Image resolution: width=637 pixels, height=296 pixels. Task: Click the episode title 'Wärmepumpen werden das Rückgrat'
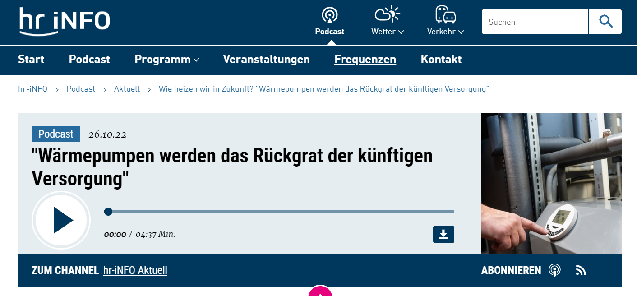click(x=232, y=167)
